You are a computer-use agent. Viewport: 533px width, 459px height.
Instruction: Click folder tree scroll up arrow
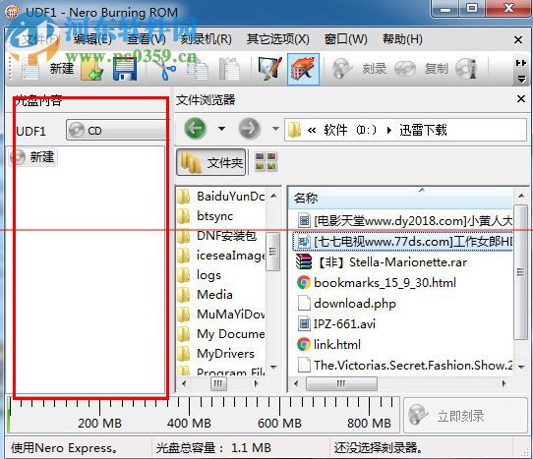click(273, 196)
